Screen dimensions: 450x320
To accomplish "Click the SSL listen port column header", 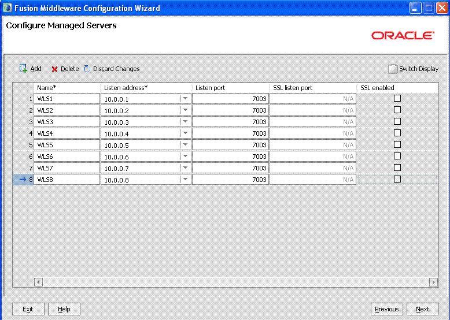I will (313, 88).
